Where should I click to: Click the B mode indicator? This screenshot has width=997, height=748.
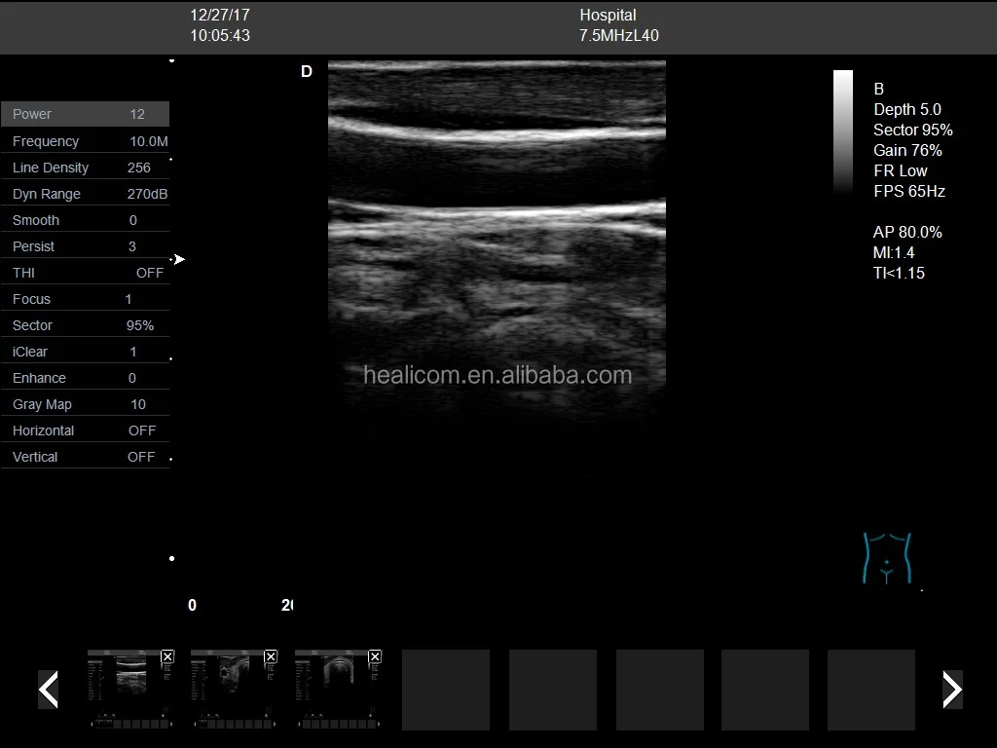pyautogui.click(x=879, y=89)
